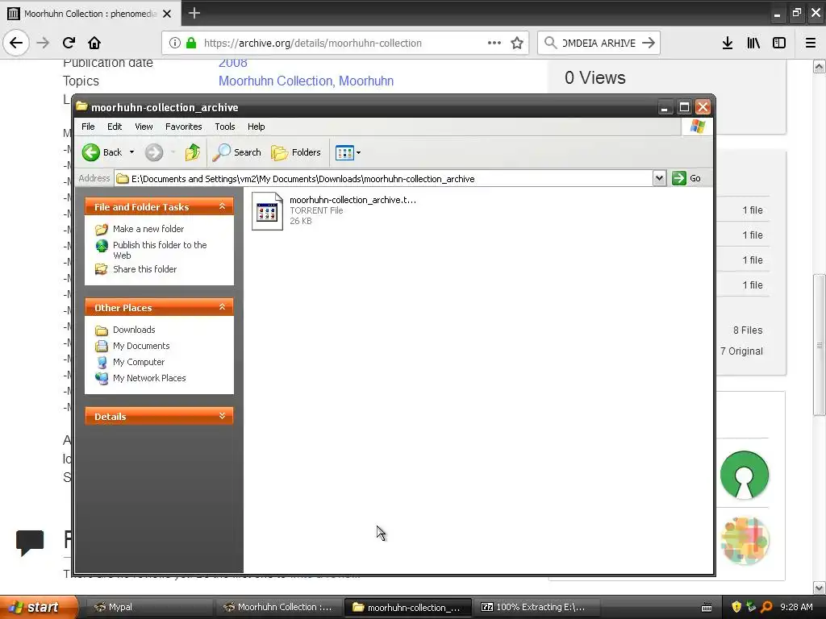Reload the archive.org page
The image size is (826, 619).
click(x=69, y=43)
